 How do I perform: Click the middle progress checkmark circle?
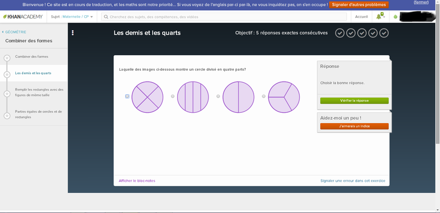point(362,33)
